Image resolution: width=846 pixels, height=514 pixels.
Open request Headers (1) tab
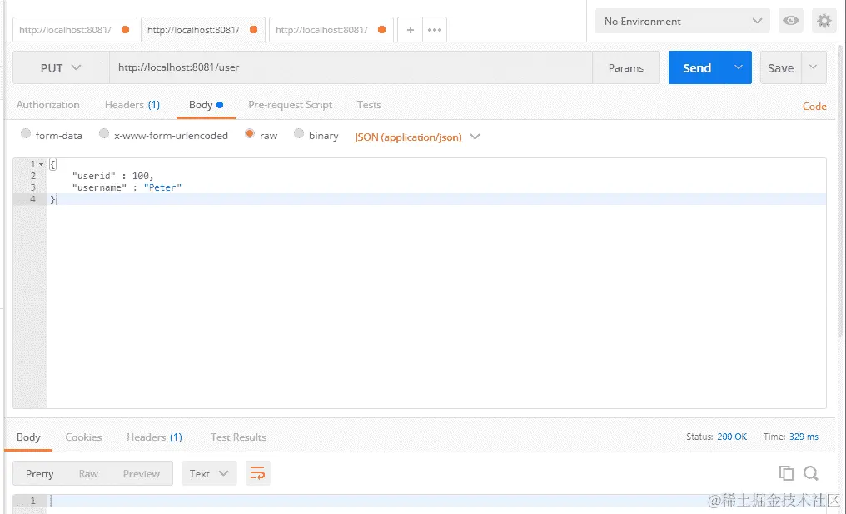pos(132,105)
